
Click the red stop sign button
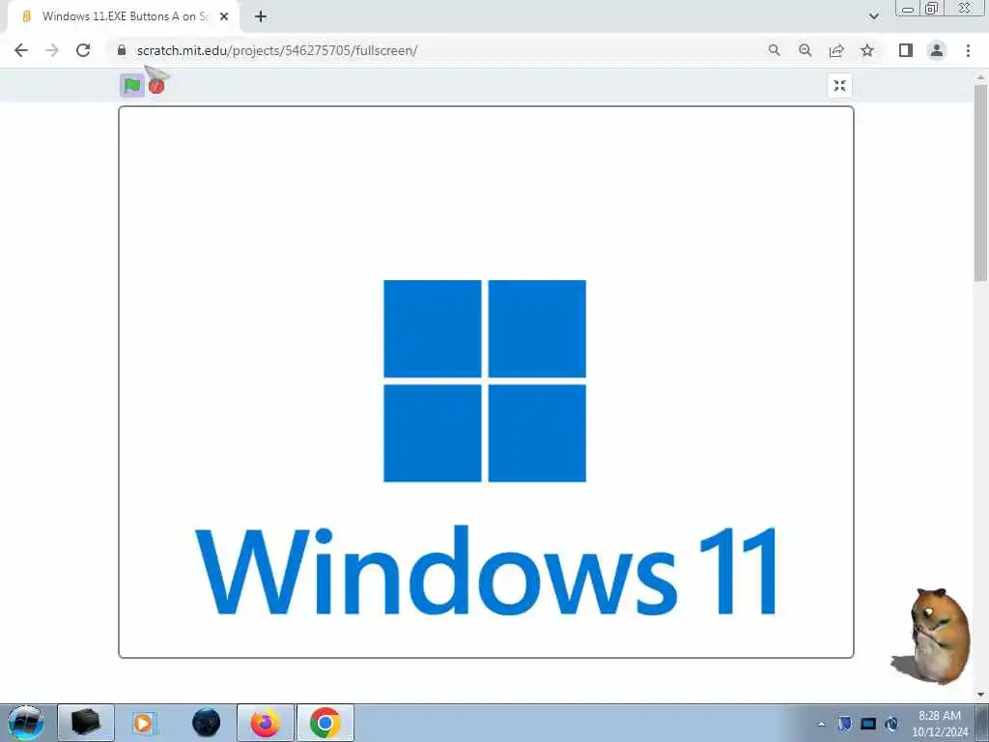[x=156, y=86]
